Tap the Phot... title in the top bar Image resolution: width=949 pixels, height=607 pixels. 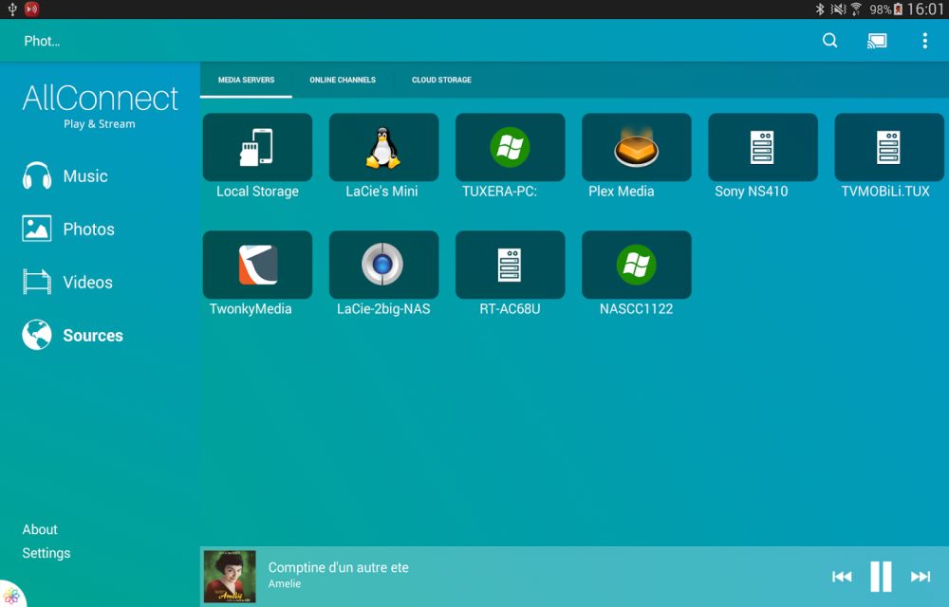42,41
